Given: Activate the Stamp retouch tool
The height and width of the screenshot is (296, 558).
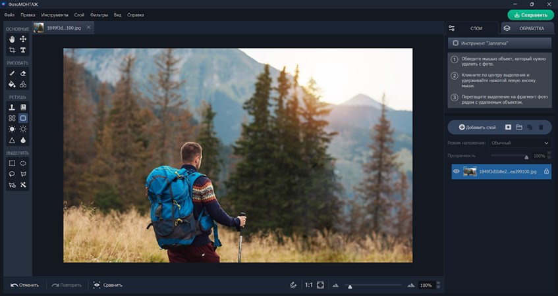Looking at the screenshot, I should (x=12, y=107).
